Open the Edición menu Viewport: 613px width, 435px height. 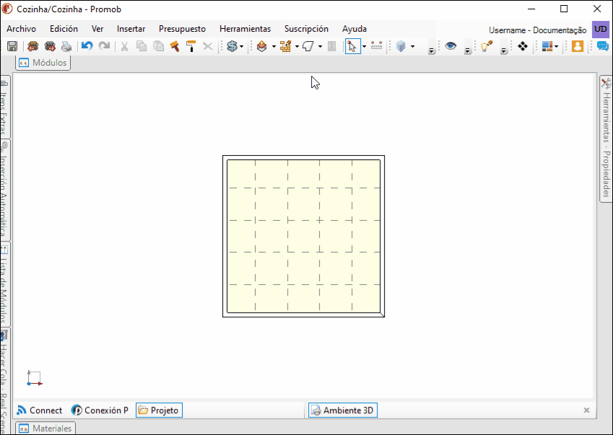pos(64,29)
